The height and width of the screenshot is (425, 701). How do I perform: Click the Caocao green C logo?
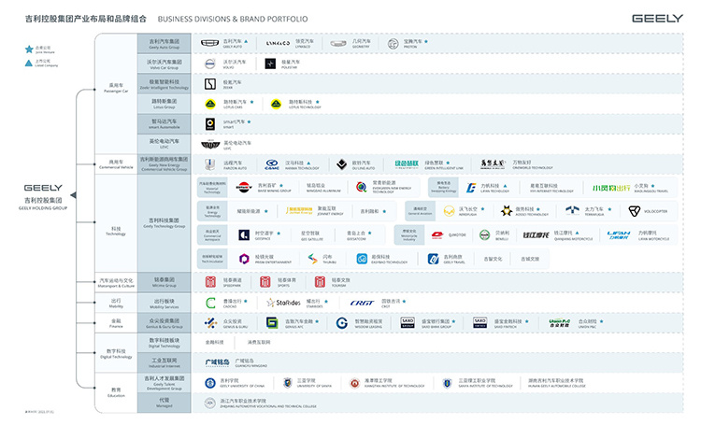[210, 303]
